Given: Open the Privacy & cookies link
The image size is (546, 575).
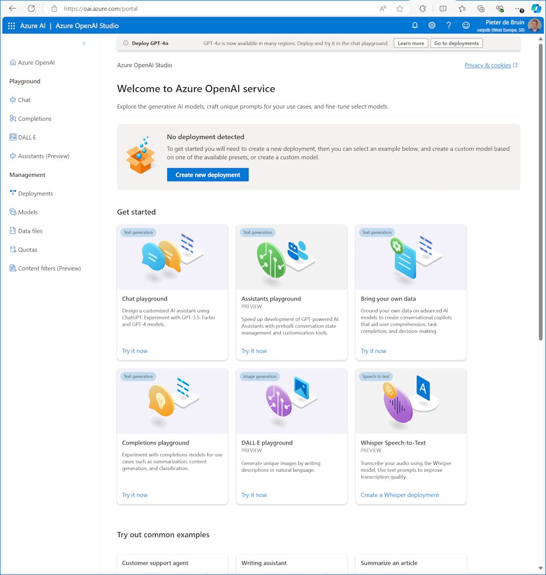Looking at the screenshot, I should pyautogui.click(x=487, y=65).
